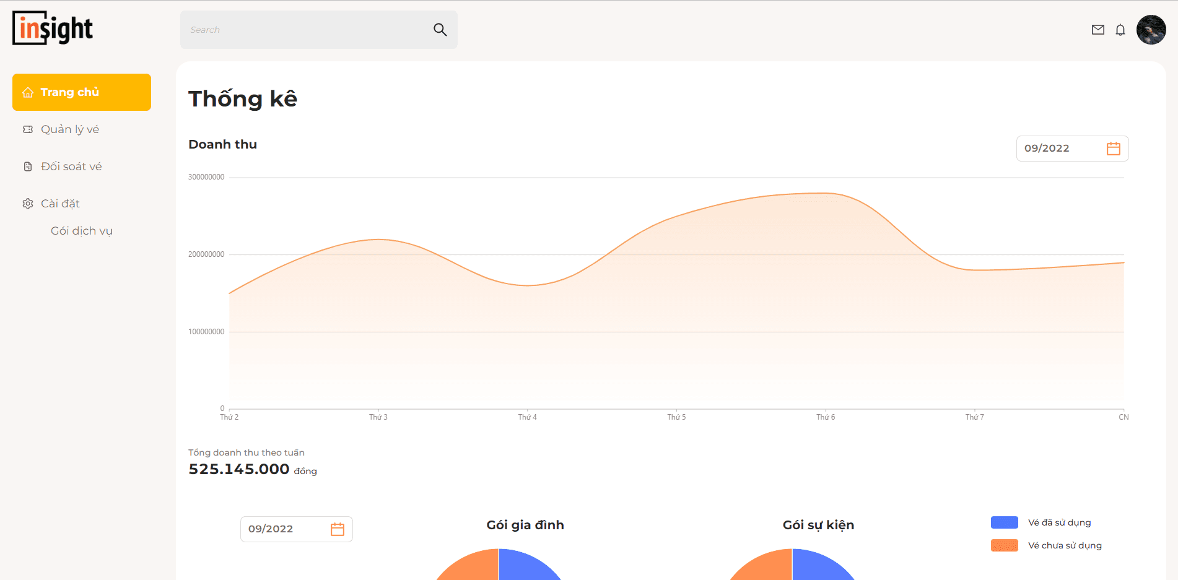1178x580 pixels.
Task: Click the 09/2022 revenue month field
Action: 1073,149
